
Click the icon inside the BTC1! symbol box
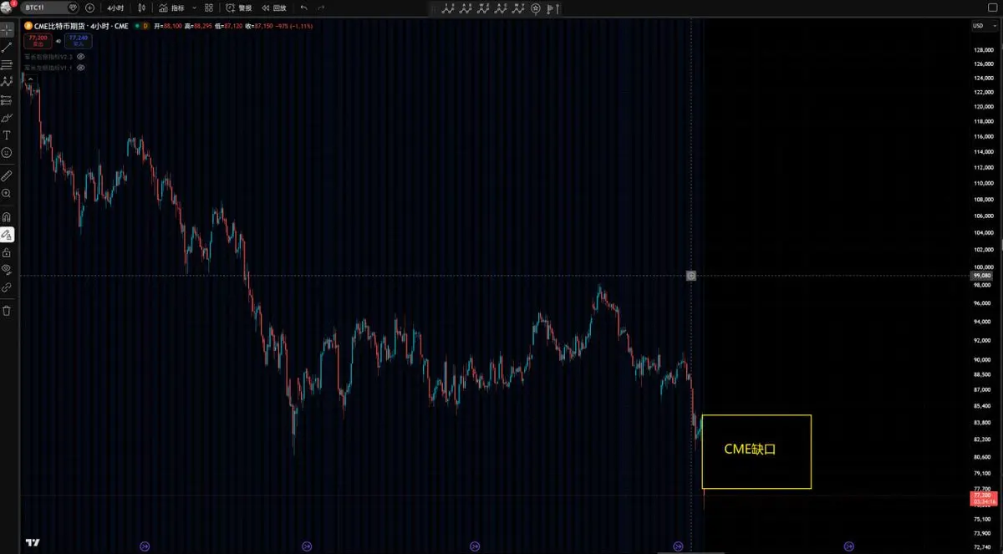click(72, 8)
